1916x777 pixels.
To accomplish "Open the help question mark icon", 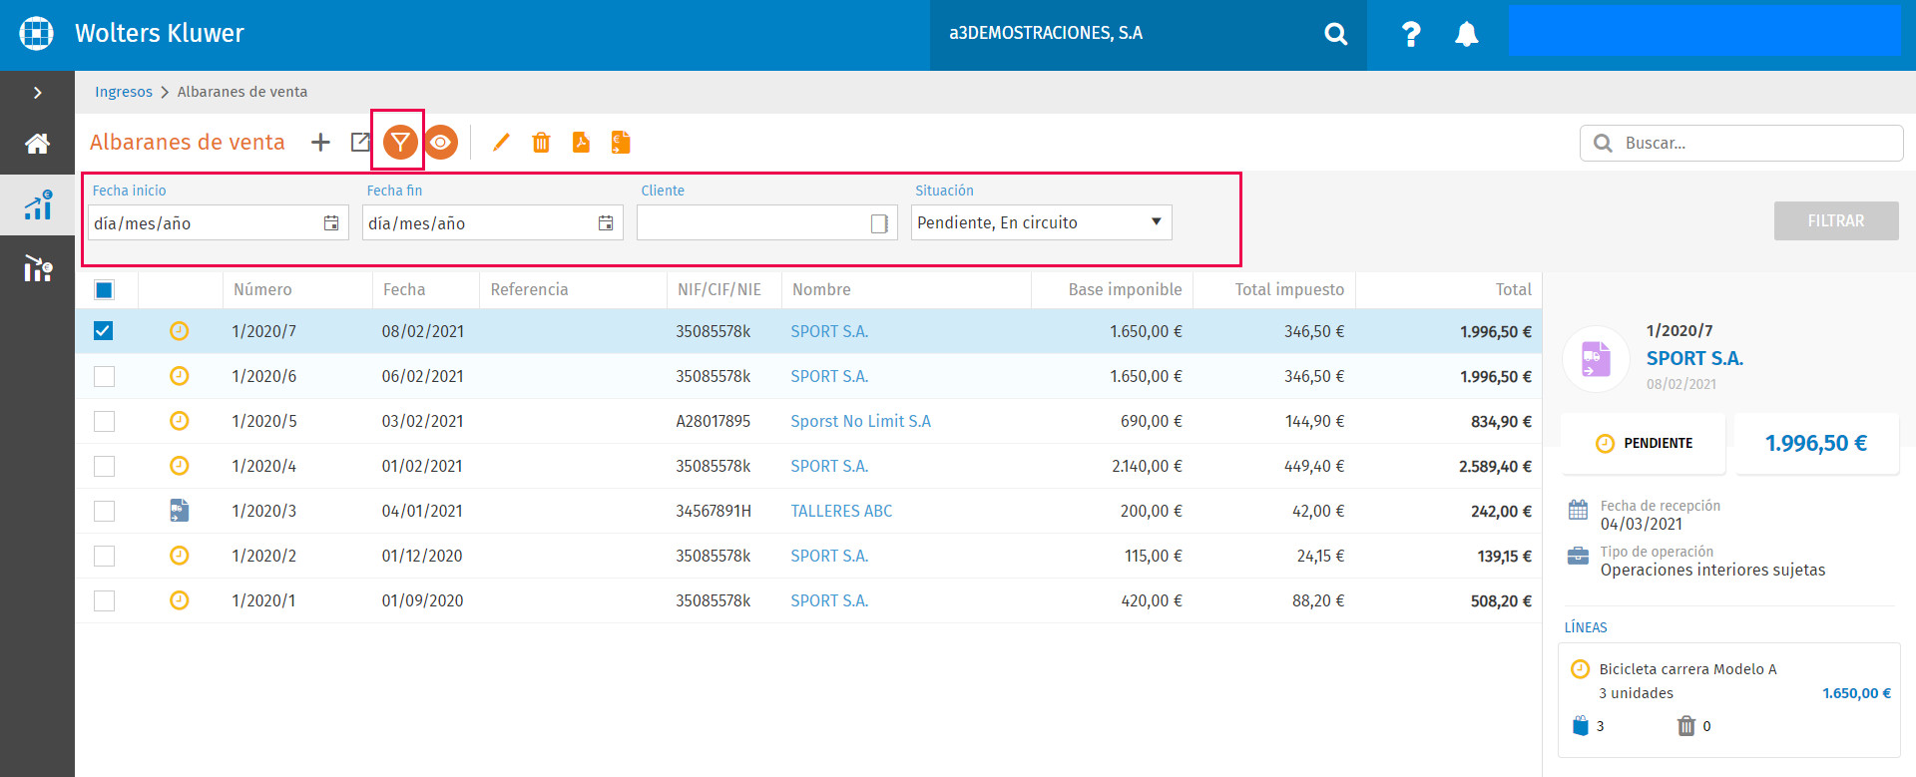I will coord(1410,34).
